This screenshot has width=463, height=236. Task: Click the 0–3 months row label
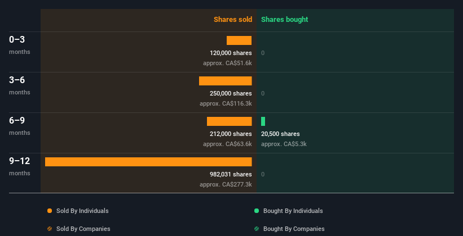click(20, 45)
